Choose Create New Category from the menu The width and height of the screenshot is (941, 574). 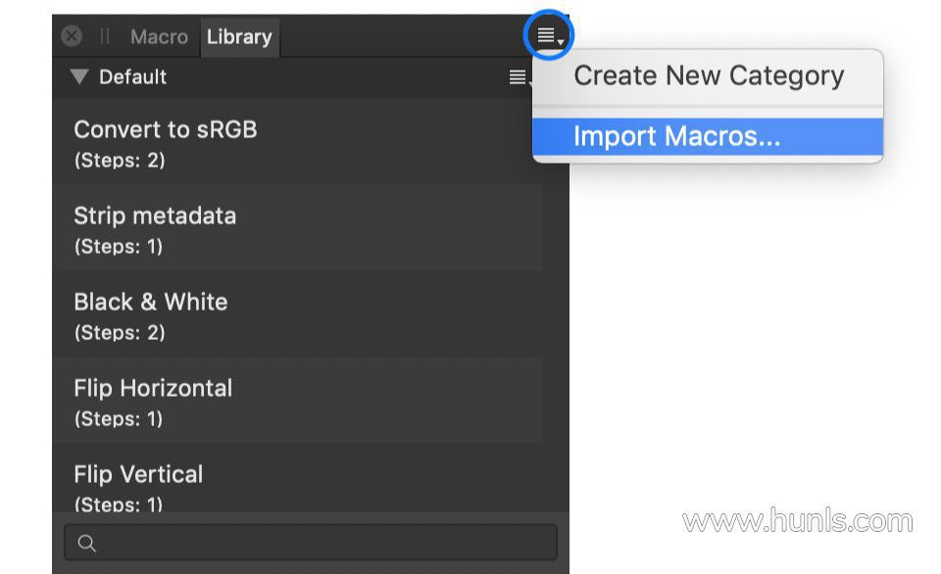coord(708,76)
